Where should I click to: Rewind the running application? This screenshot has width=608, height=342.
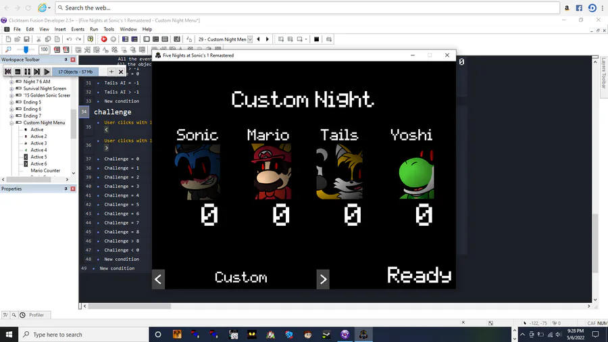coord(7,72)
